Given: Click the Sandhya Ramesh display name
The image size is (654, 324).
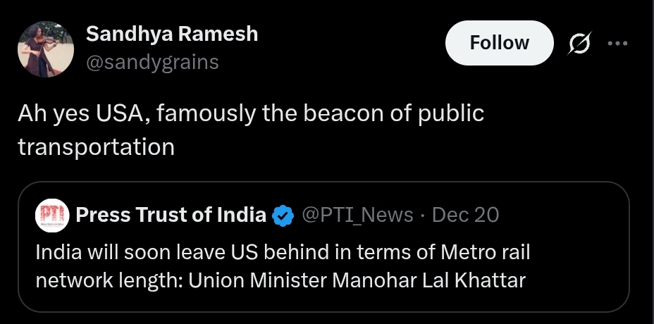Looking at the screenshot, I should click(x=171, y=33).
